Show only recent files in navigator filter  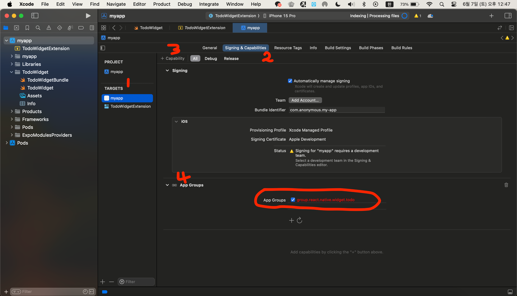coord(85,292)
